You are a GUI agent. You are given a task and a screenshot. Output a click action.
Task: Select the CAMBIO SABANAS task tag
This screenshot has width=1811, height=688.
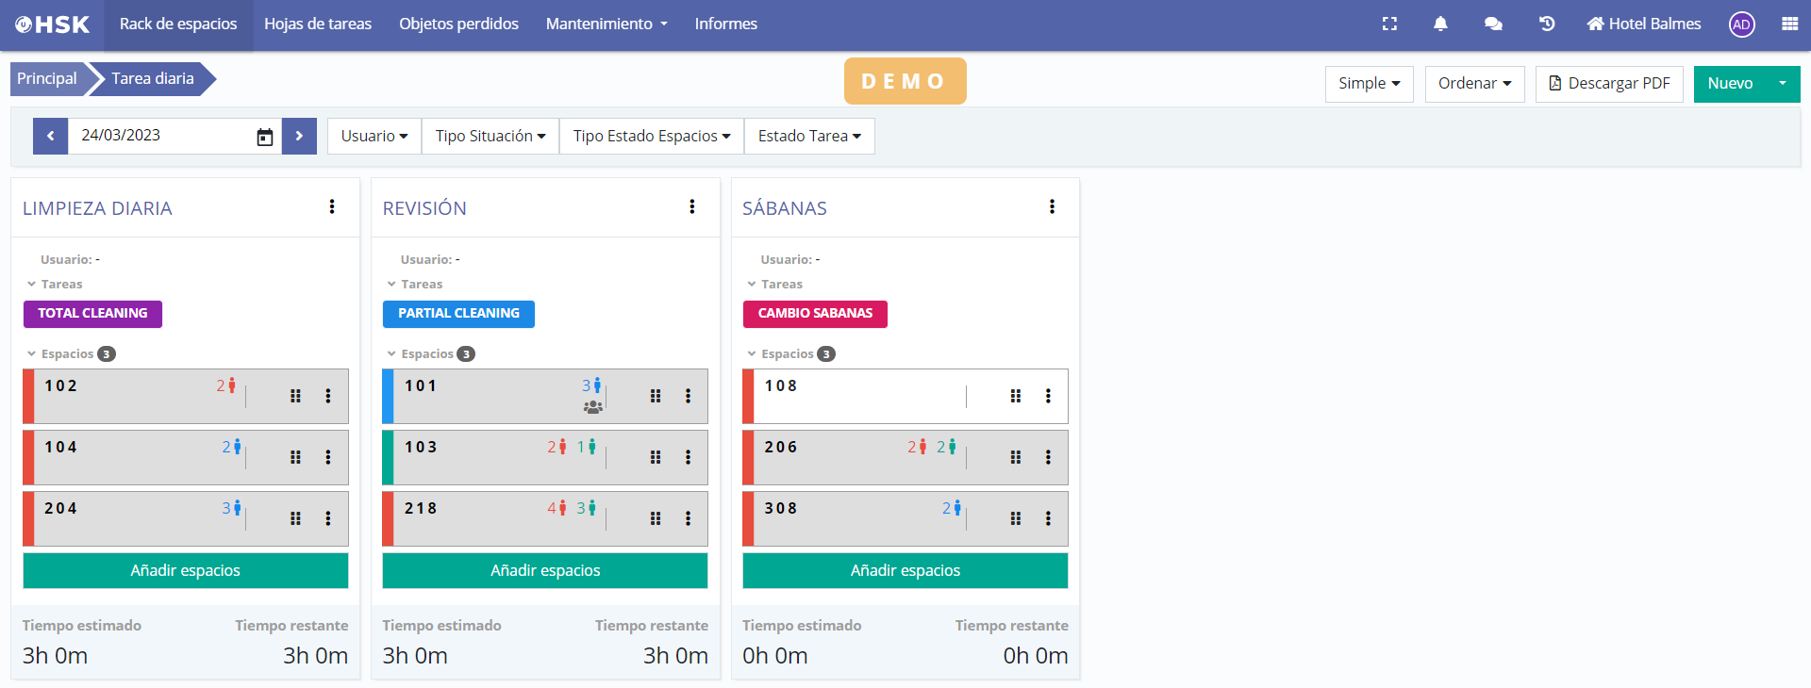click(815, 314)
